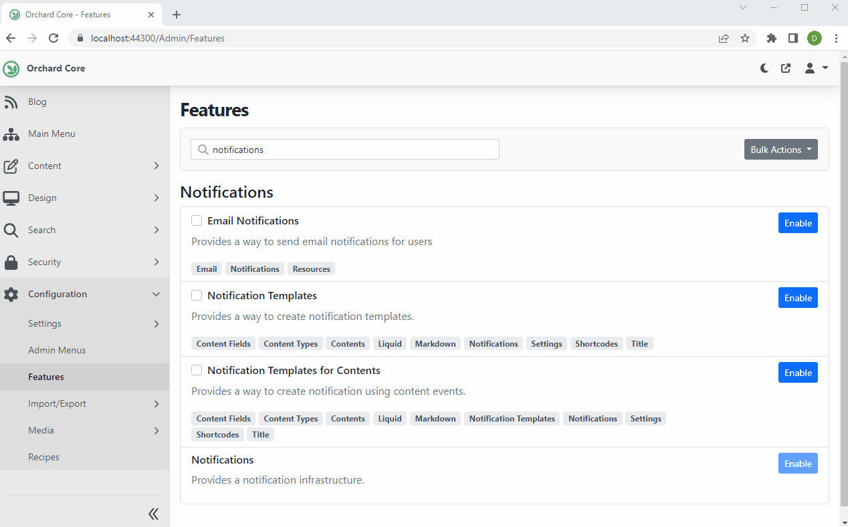Expand the Import/Export submenu chevron
Screen dimensions: 848x527
tap(156, 403)
